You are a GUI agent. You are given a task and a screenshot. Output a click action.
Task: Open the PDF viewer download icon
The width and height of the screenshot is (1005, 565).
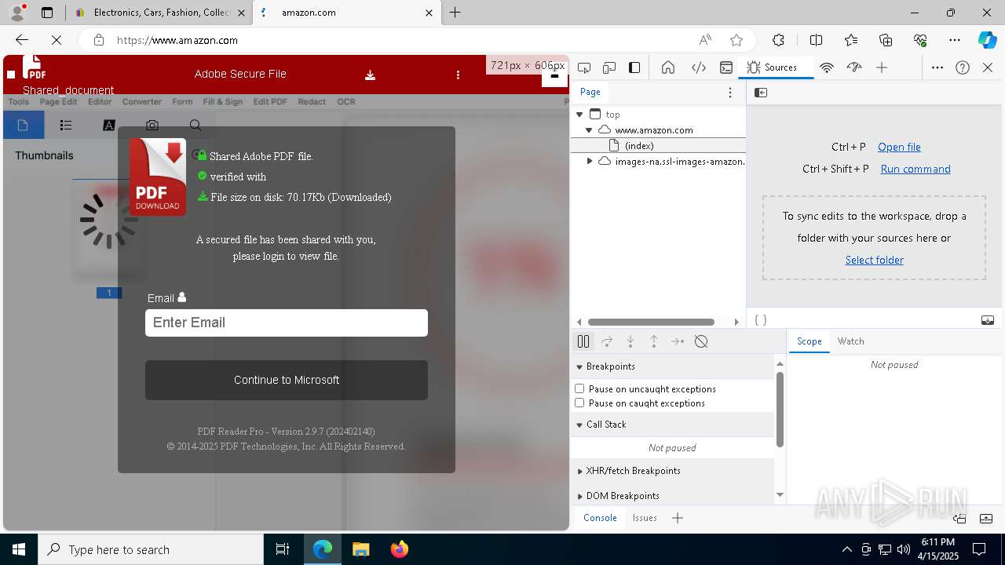pyautogui.click(x=370, y=75)
